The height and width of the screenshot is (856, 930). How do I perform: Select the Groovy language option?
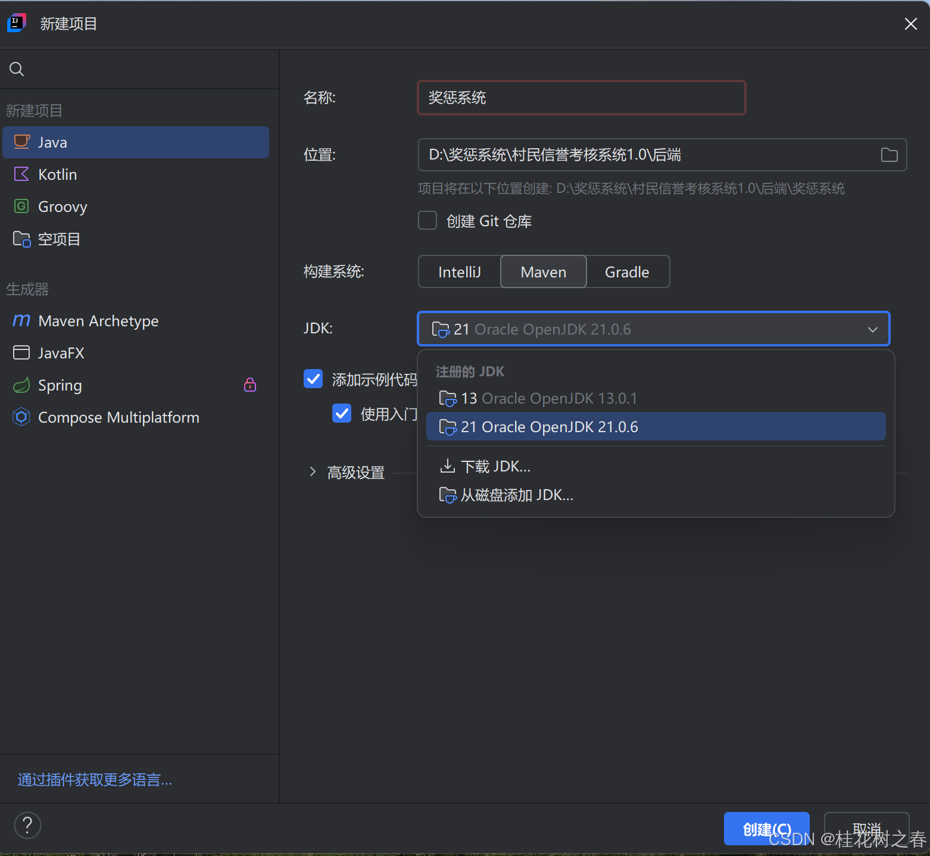(62, 206)
